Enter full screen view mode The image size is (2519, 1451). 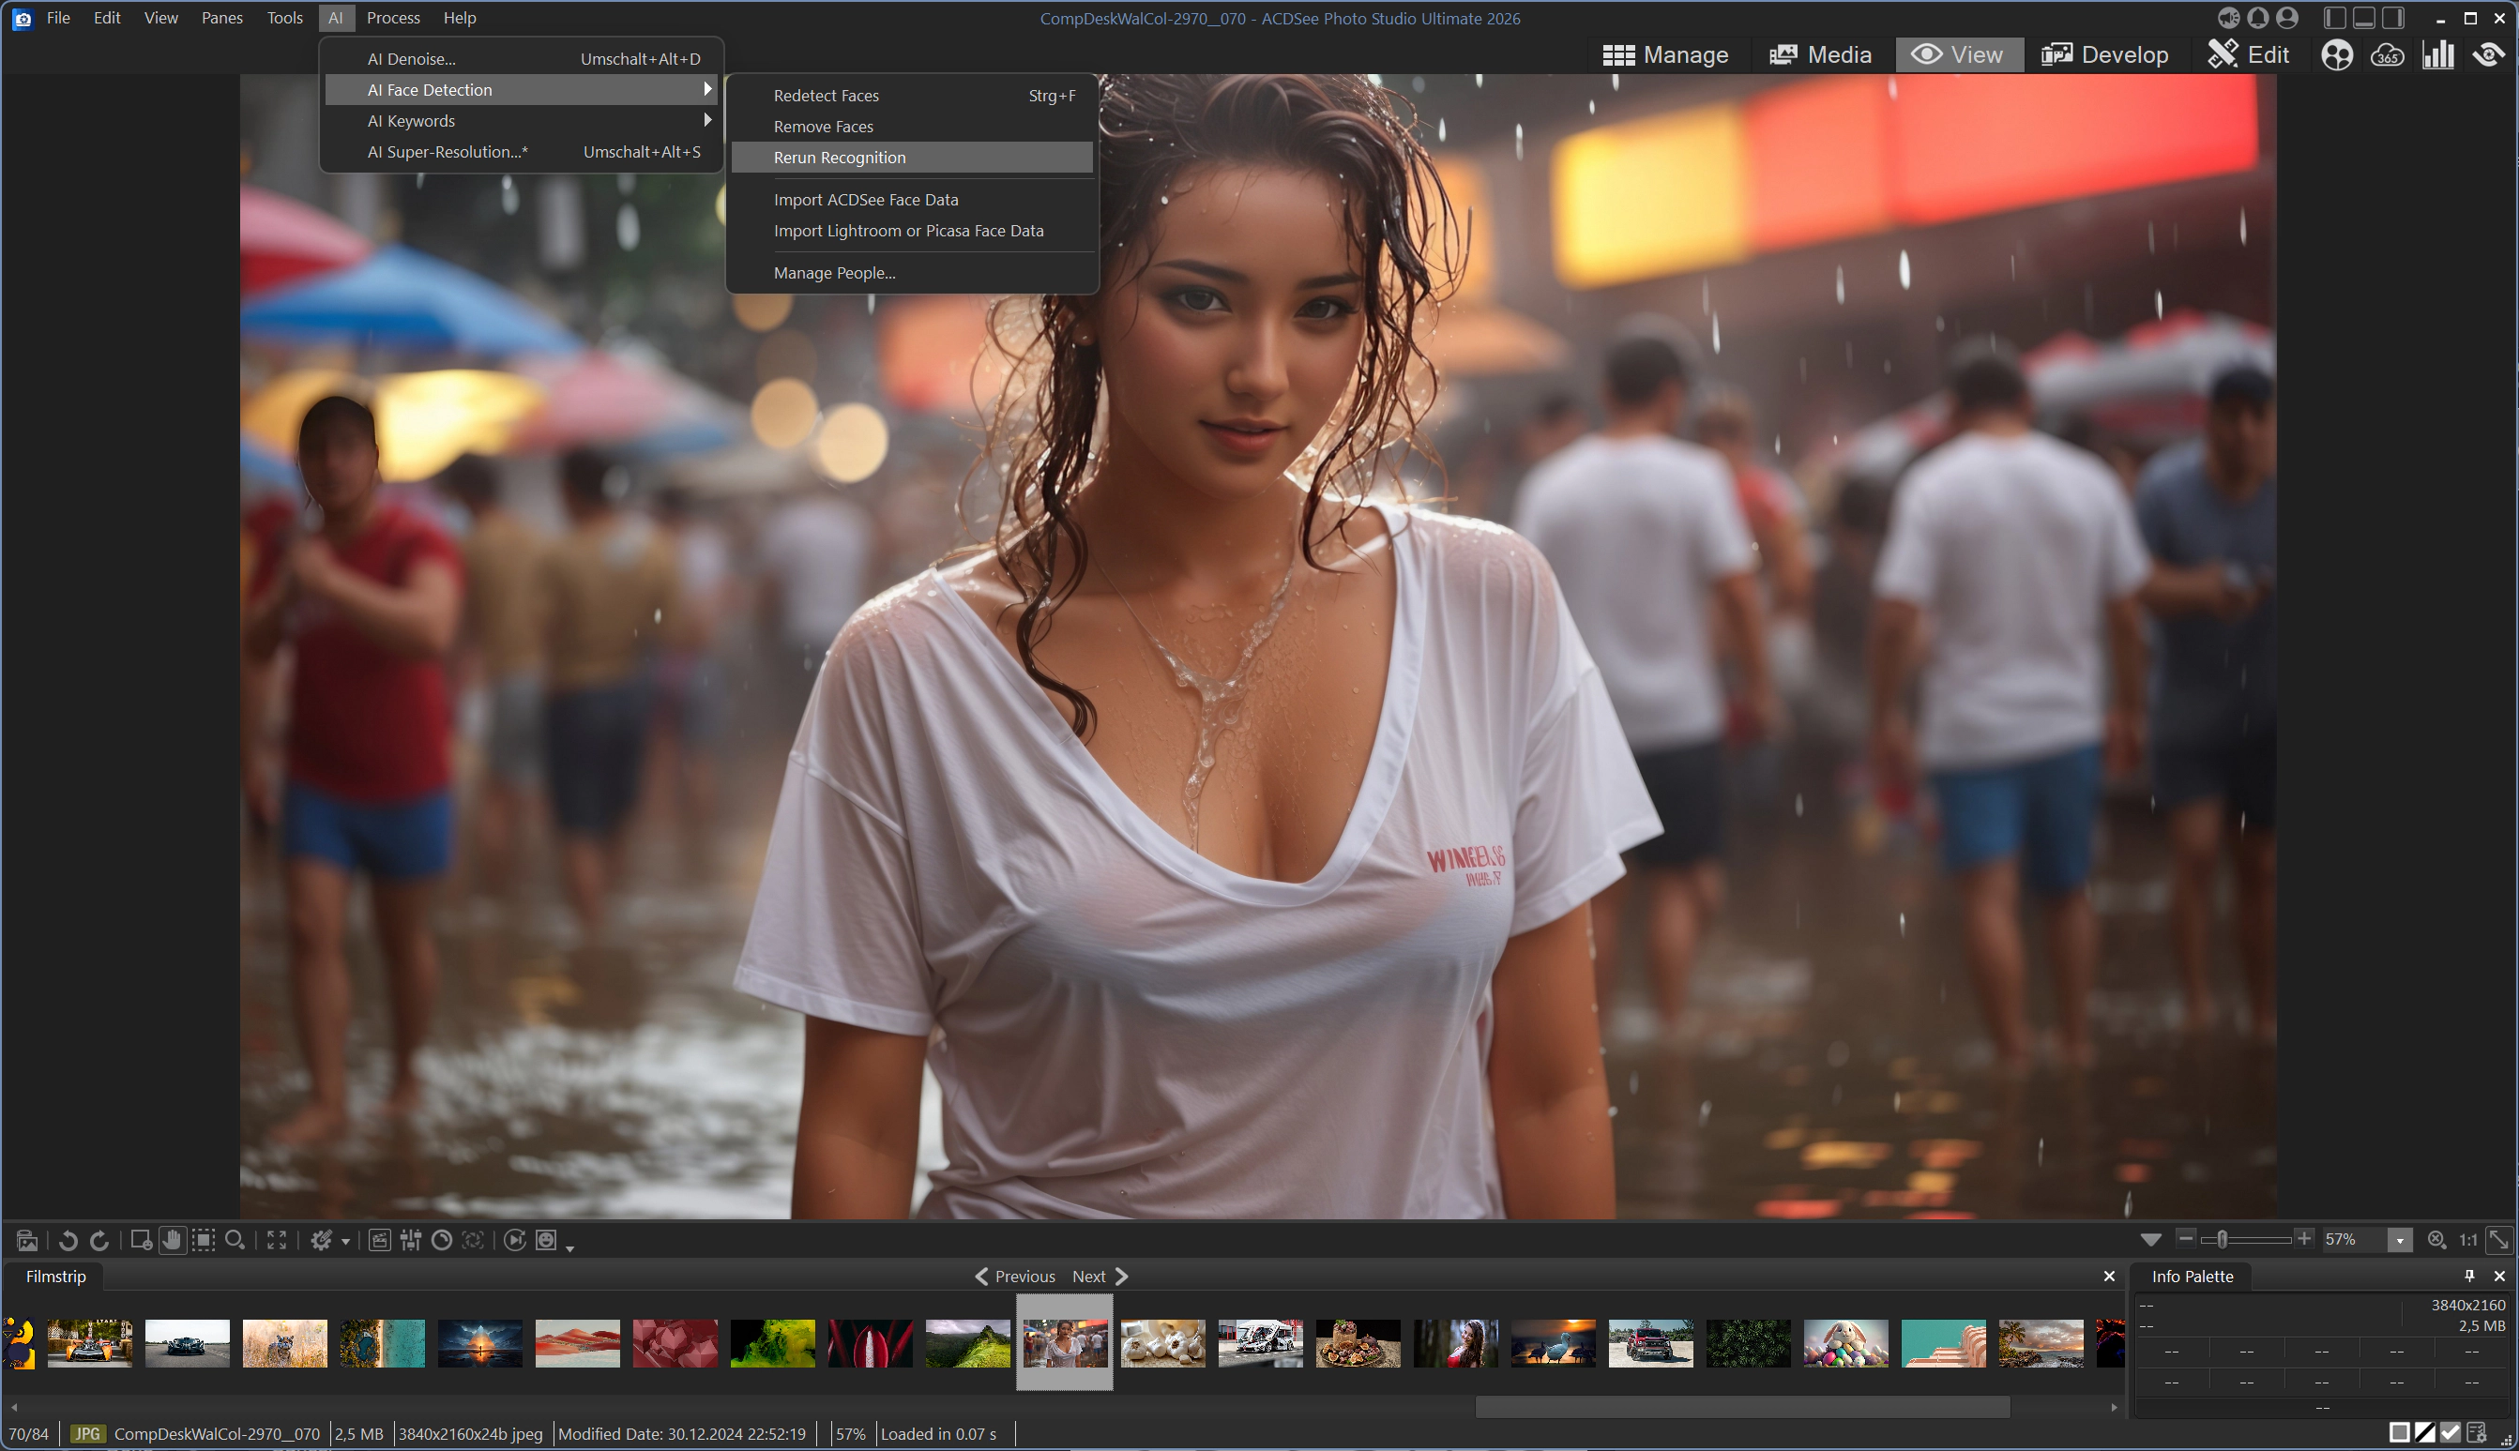[277, 1240]
